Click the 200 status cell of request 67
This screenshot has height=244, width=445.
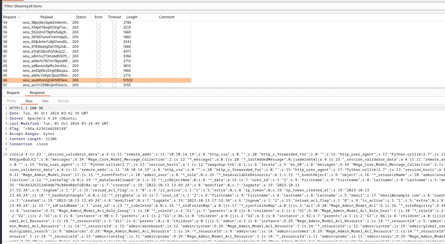pyautogui.click(x=75, y=85)
